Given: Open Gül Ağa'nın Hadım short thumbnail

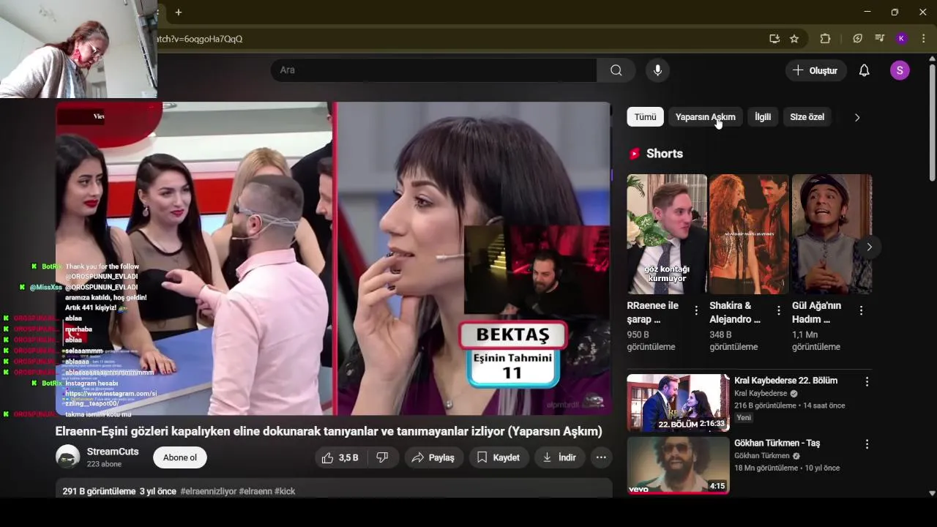Looking at the screenshot, I should point(832,234).
